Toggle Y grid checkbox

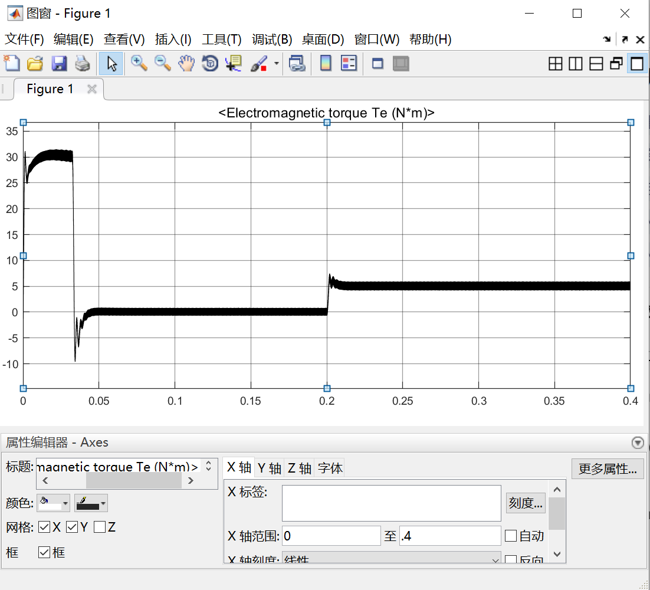72,527
